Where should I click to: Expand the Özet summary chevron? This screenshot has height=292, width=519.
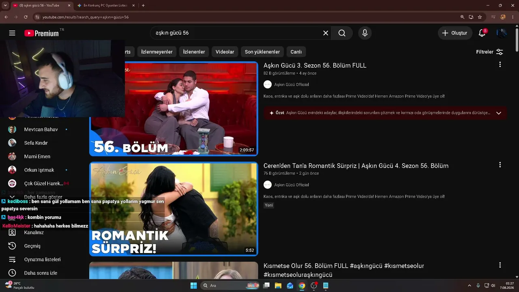click(x=499, y=113)
